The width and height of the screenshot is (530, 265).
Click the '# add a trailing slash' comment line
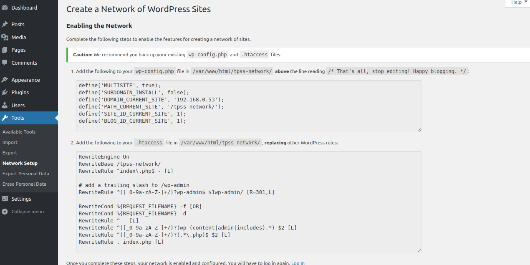[134, 185]
